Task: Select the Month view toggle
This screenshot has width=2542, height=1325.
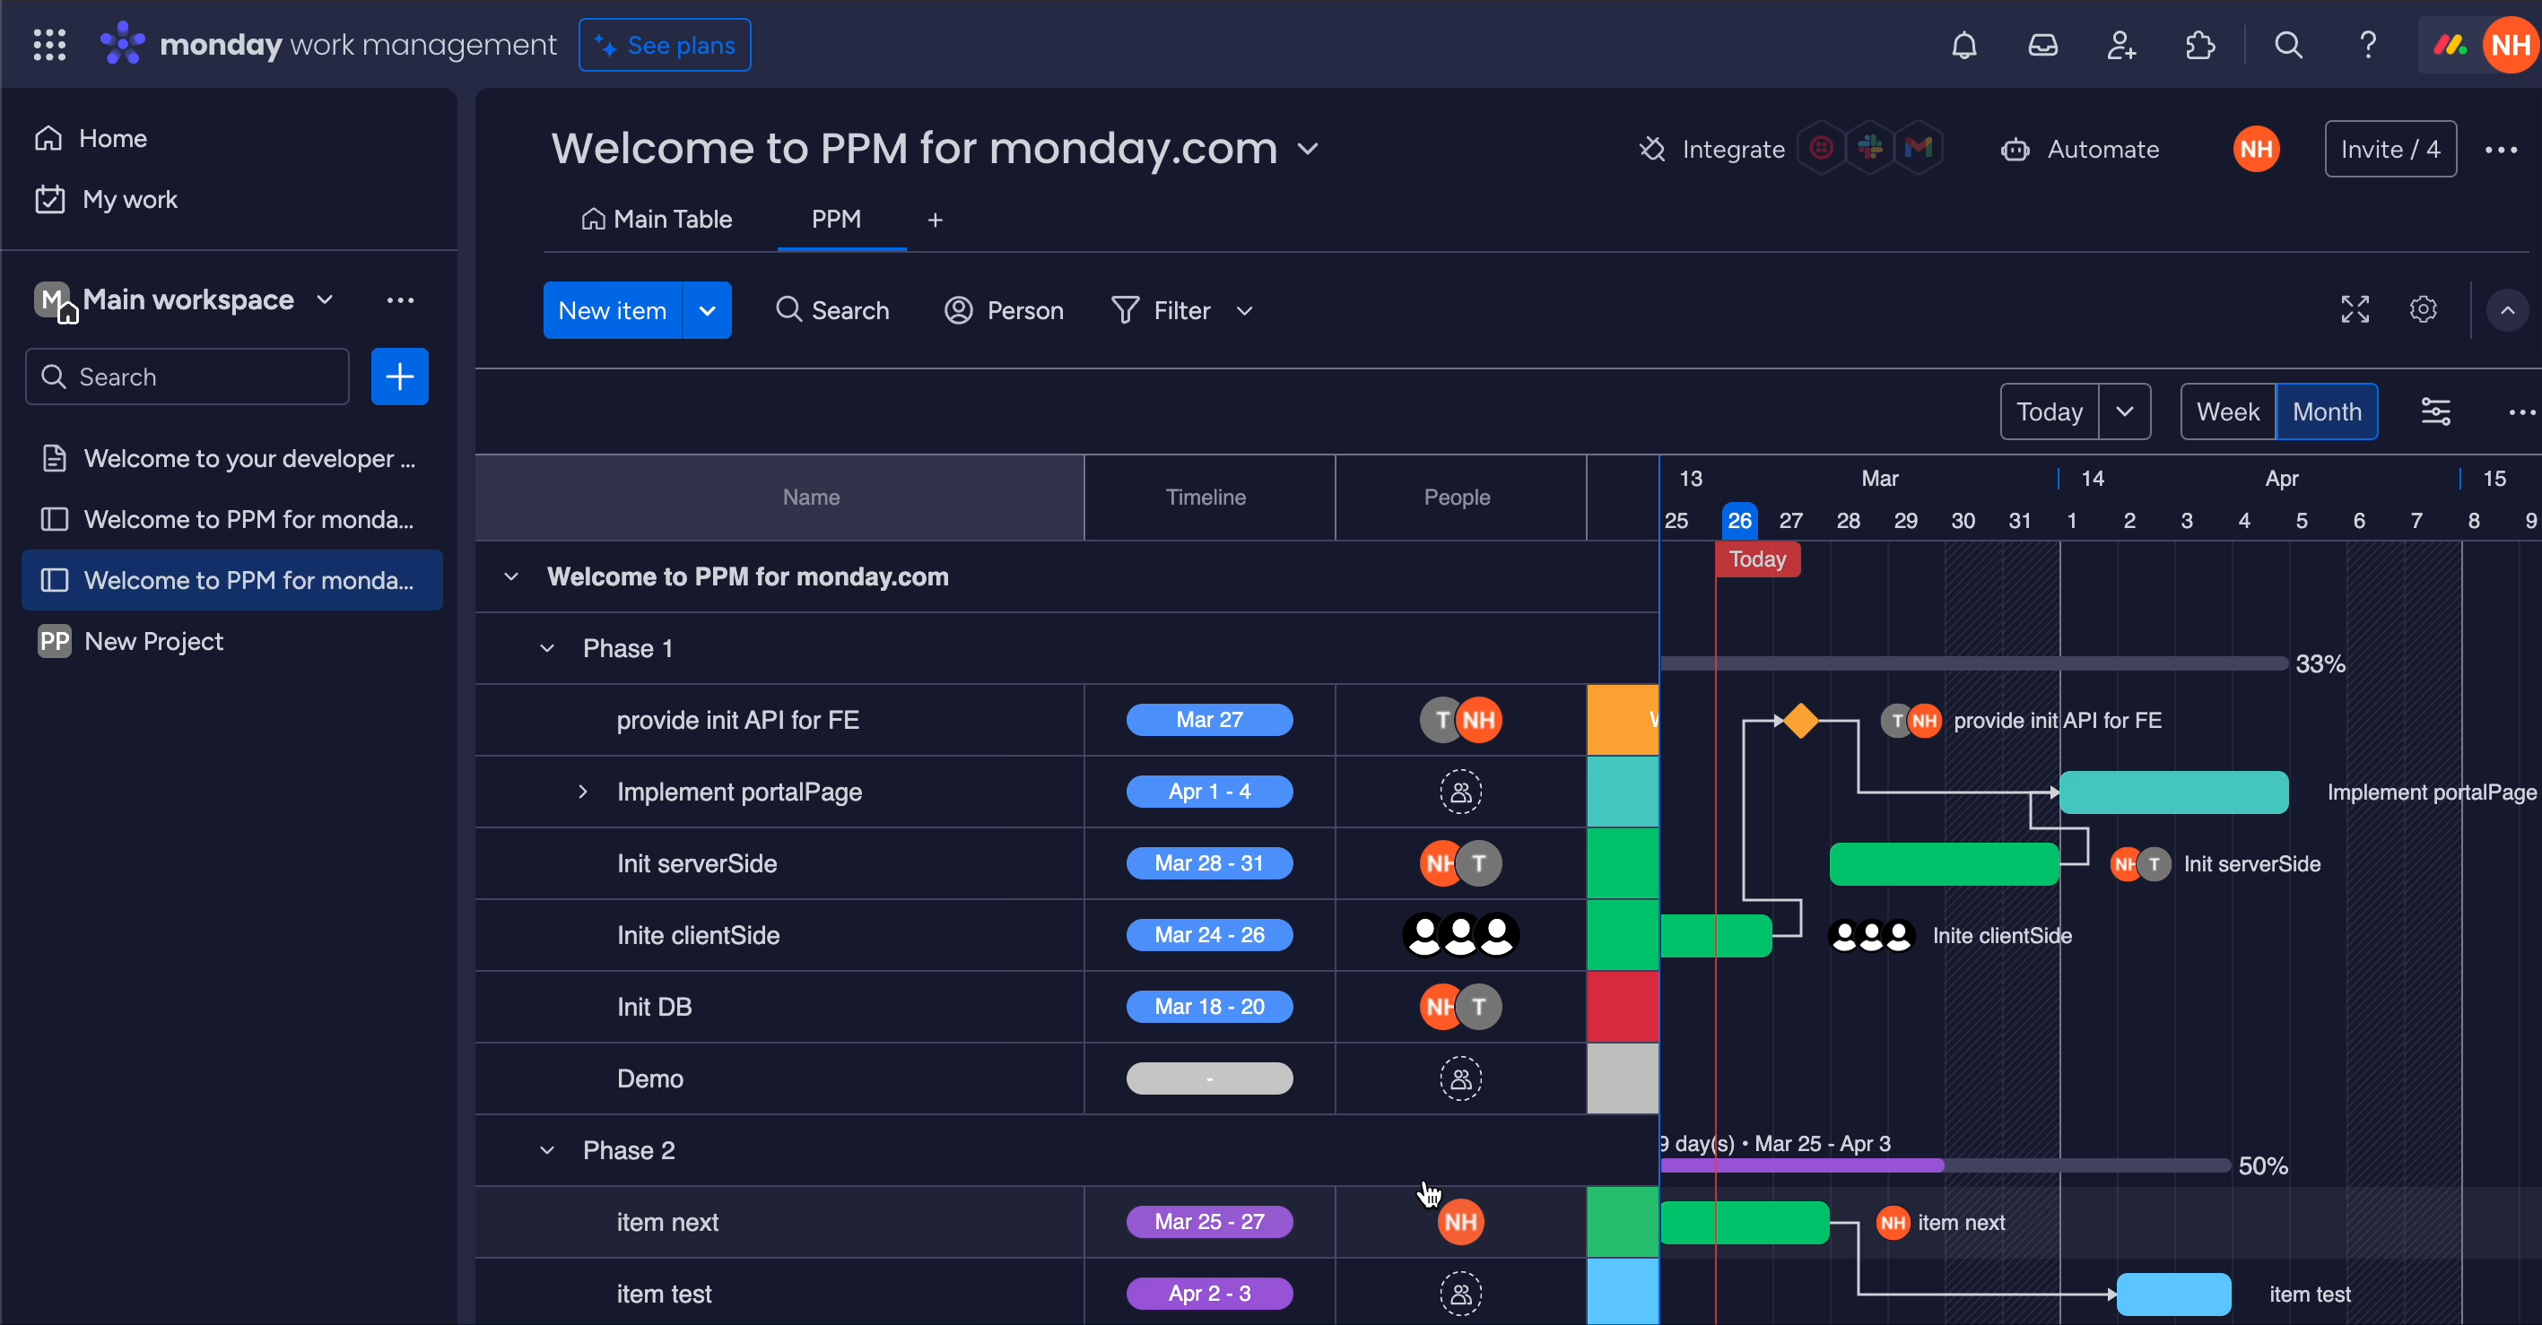Action: (2326, 411)
